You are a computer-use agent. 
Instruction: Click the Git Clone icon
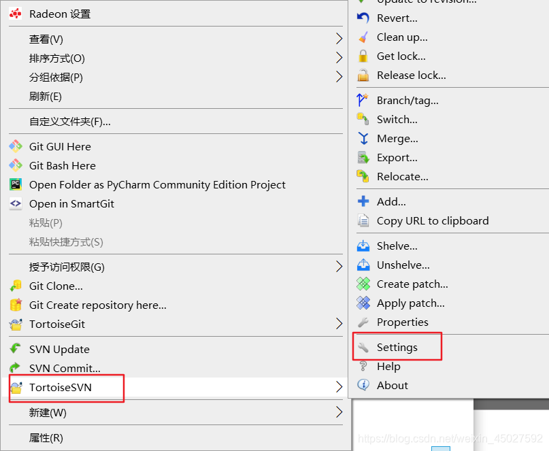click(16, 286)
